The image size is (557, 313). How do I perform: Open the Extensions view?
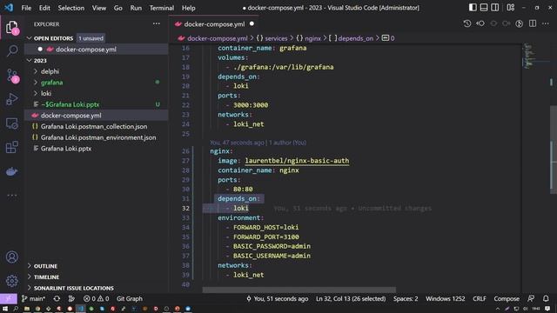[x=11, y=147]
